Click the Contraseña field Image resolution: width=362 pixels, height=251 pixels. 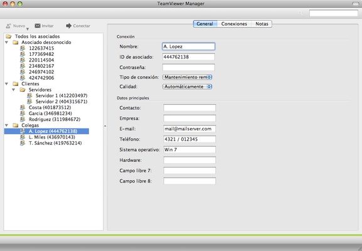point(189,67)
